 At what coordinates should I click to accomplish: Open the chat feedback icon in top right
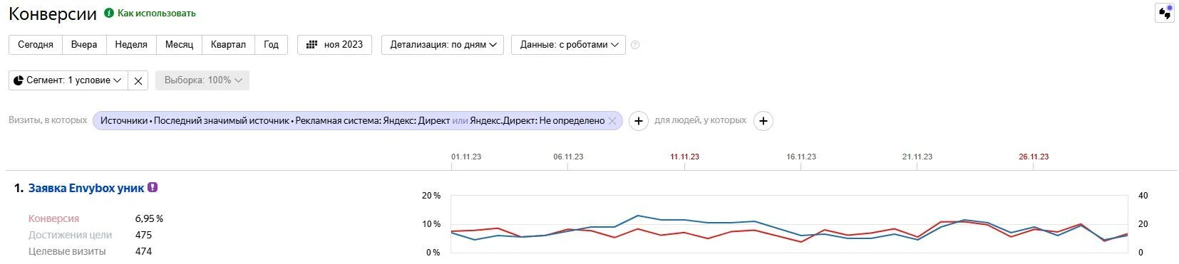pyautogui.click(x=1165, y=13)
